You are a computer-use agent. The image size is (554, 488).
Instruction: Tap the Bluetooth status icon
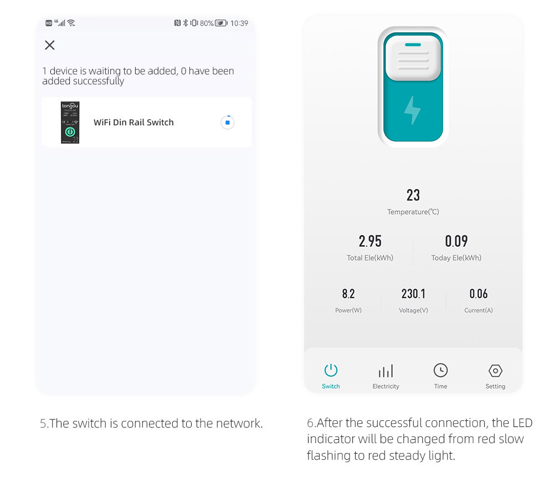point(185,23)
